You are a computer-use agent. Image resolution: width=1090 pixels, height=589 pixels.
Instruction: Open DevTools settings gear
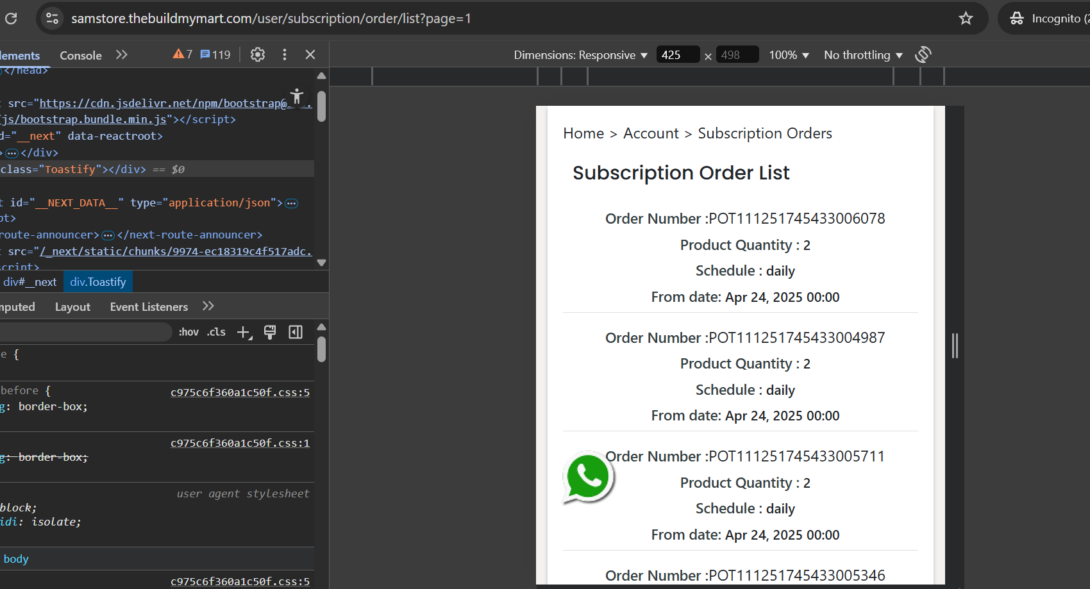(x=258, y=54)
